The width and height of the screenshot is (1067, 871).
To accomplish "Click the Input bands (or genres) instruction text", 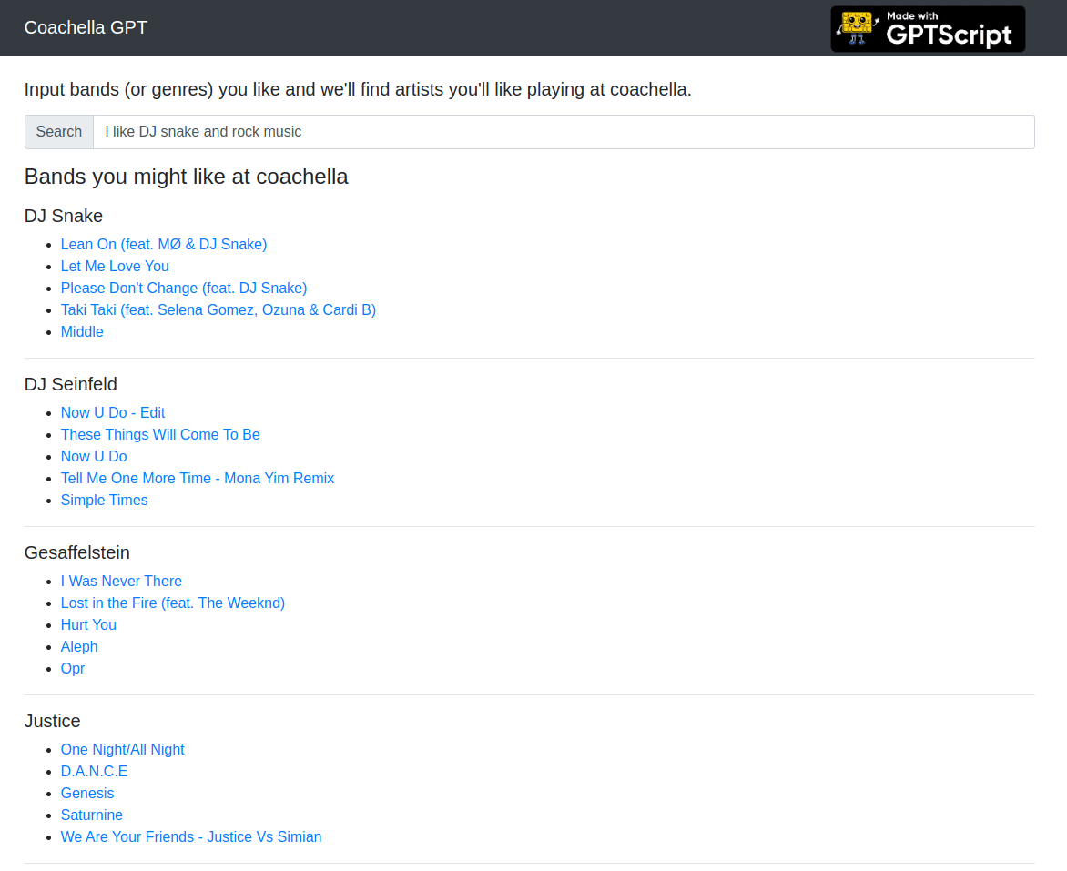I will pos(358,89).
